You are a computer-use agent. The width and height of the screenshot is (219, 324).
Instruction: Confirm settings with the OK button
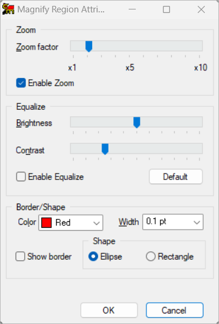pyautogui.click(x=109, y=310)
